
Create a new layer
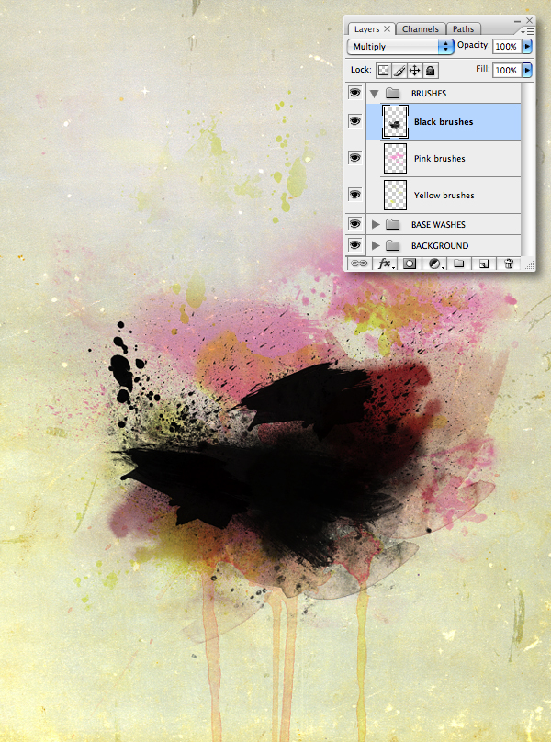click(483, 264)
